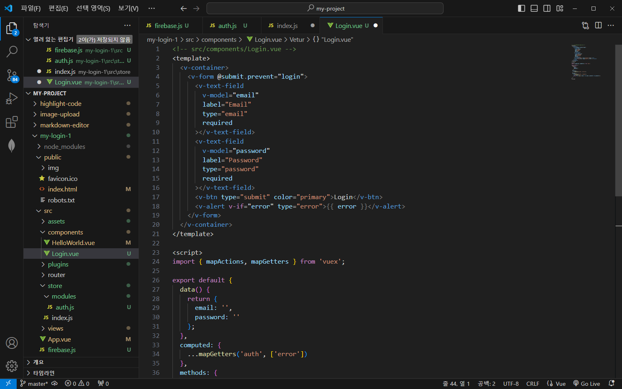Open the overflow menu ellipsis in menu bar
622x389 pixels.
(x=152, y=9)
